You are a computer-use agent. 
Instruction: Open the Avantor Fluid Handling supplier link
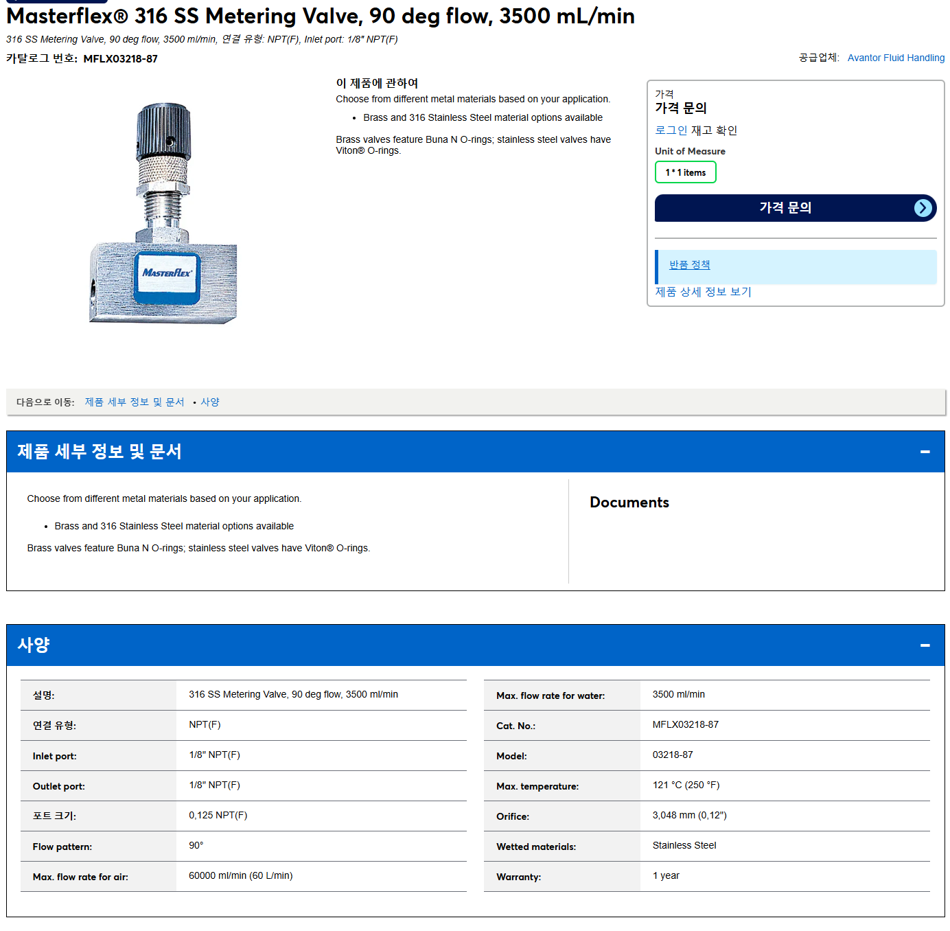tap(896, 58)
